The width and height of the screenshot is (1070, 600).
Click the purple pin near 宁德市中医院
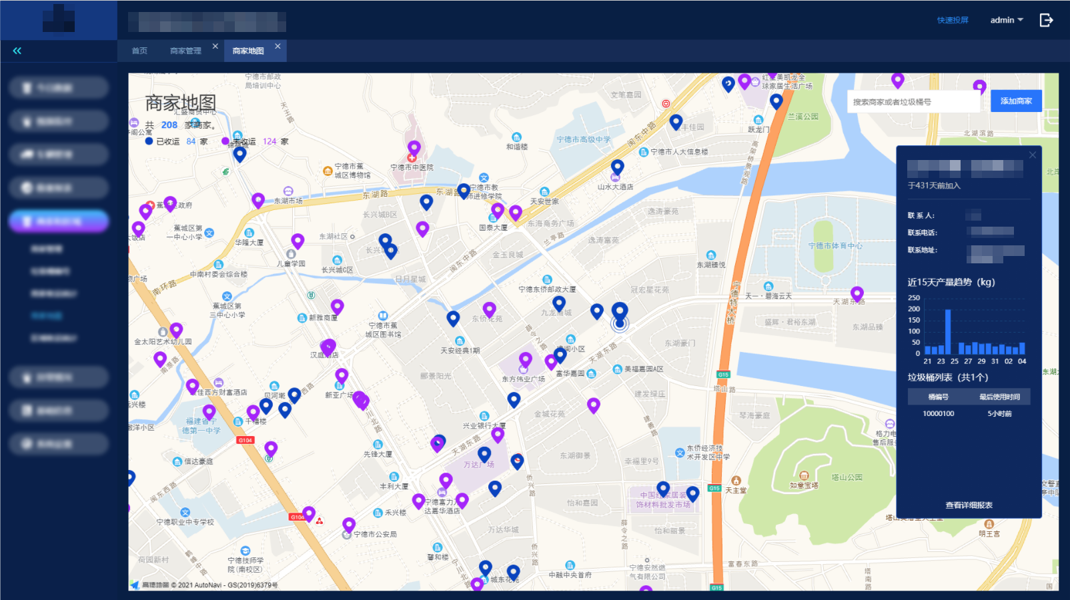(x=414, y=147)
